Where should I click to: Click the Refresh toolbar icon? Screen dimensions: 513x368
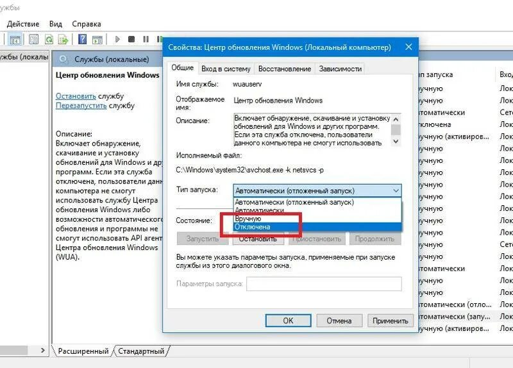(49, 40)
